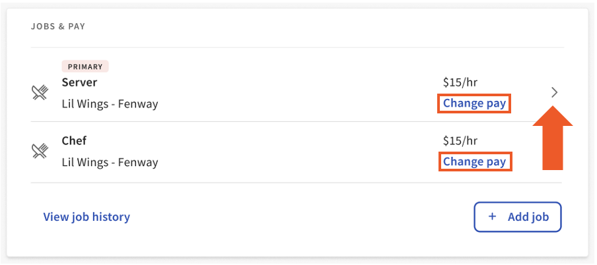Click Lil Wings - Fenway under Server

click(110, 103)
